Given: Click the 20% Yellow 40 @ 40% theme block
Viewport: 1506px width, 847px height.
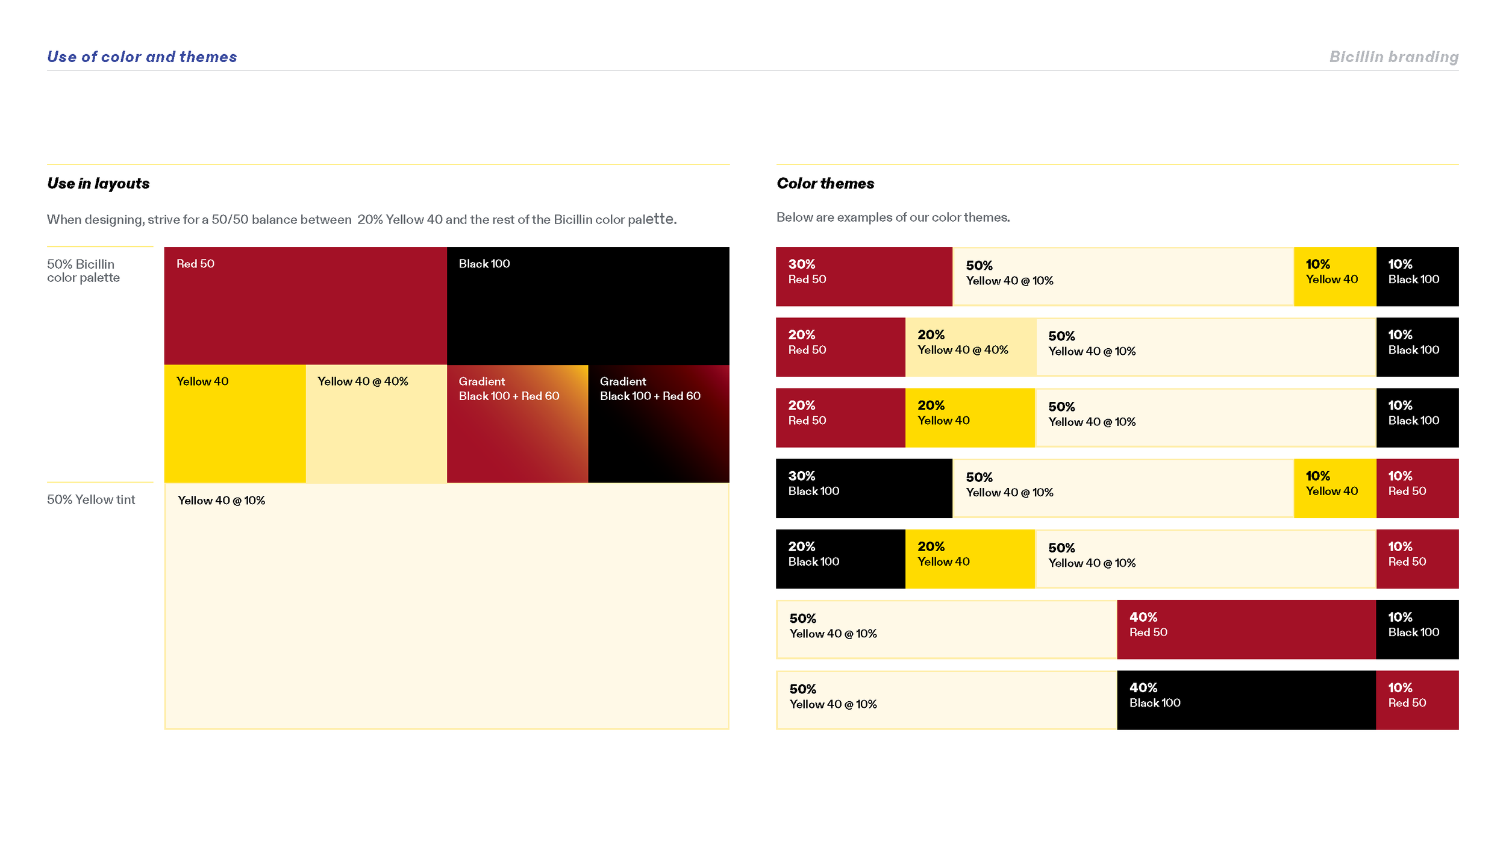Looking at the screenshot, I should (x=970, y=347).
